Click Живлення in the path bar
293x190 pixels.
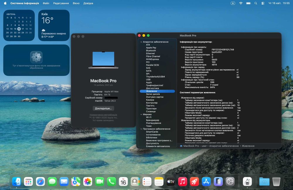point(248,146)
